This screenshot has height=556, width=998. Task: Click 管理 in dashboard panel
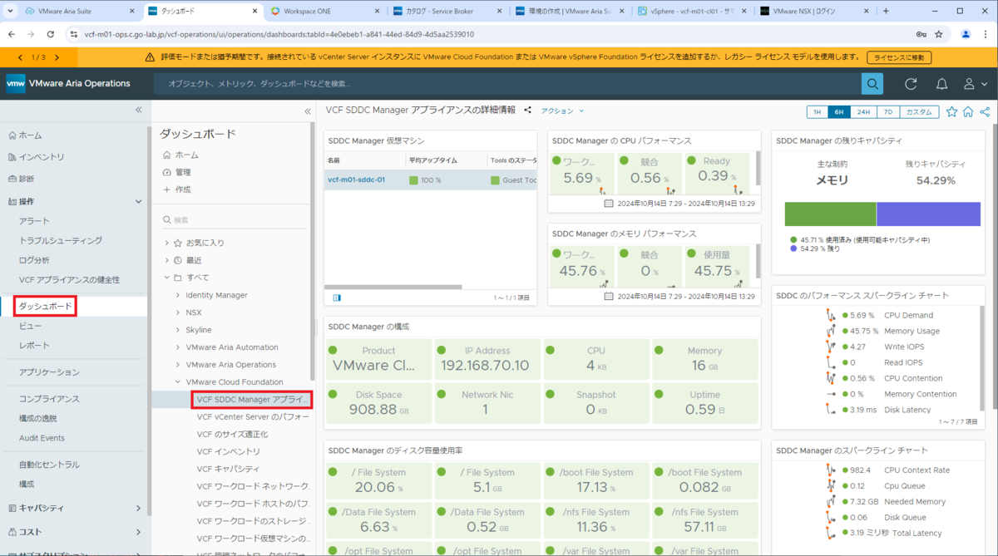pos(183,172)
